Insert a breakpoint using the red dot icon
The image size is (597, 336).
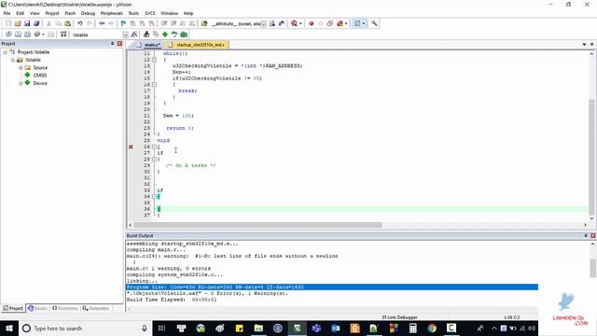pyautogui.click(x=311, y=23)
